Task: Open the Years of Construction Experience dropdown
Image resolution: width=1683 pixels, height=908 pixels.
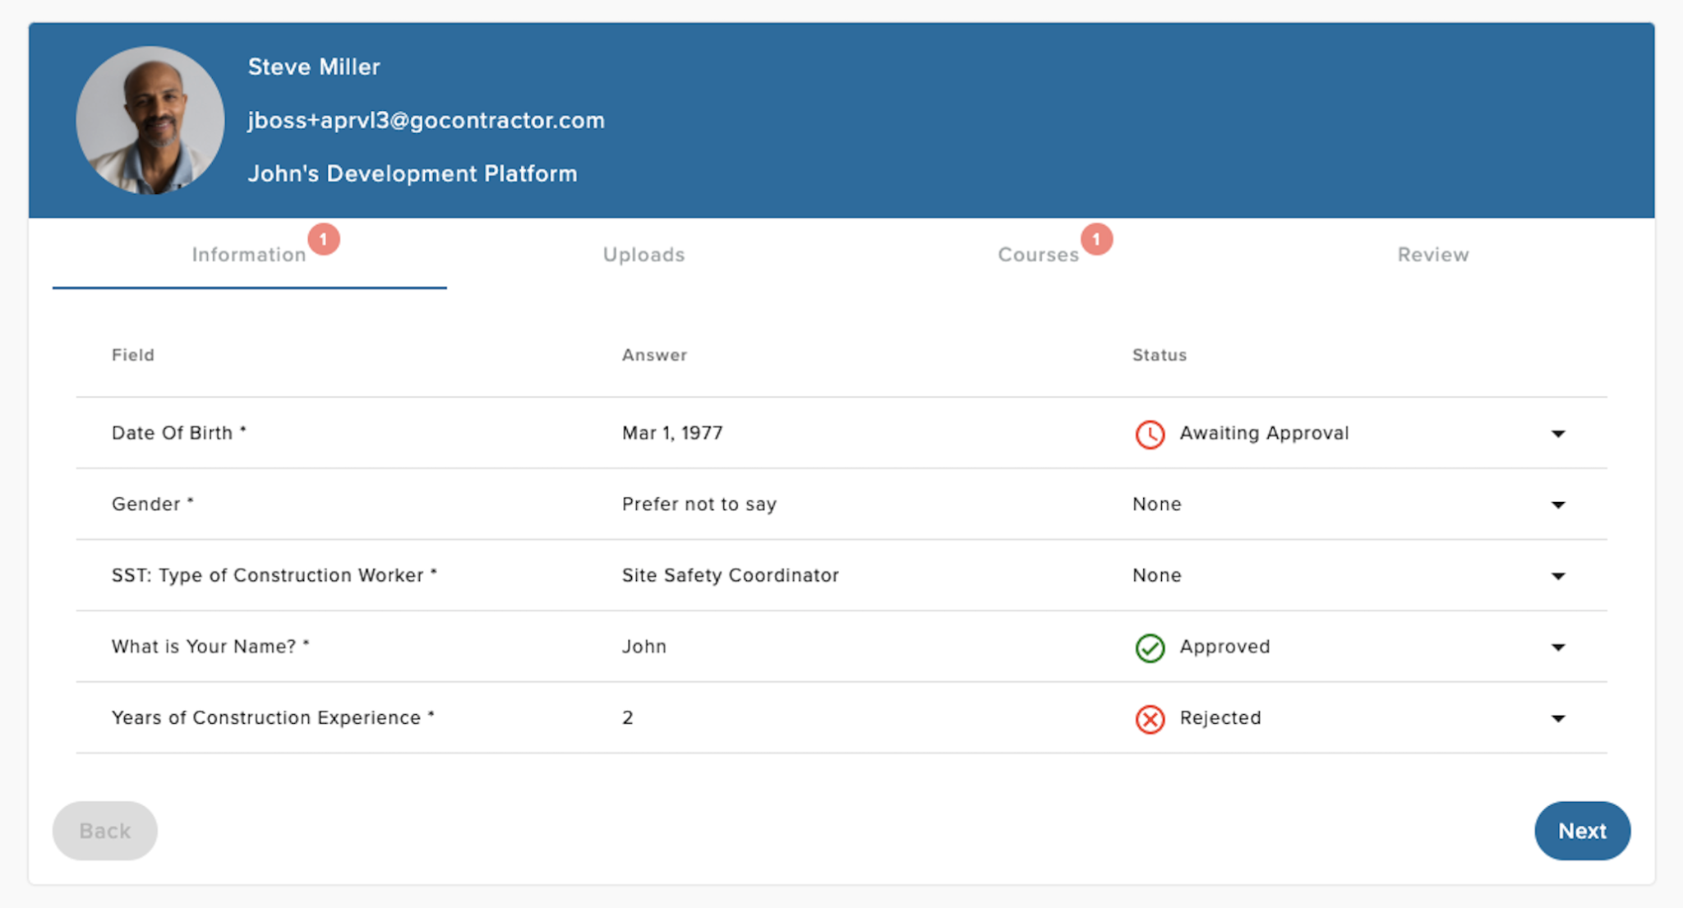Action: (1558, 717)
